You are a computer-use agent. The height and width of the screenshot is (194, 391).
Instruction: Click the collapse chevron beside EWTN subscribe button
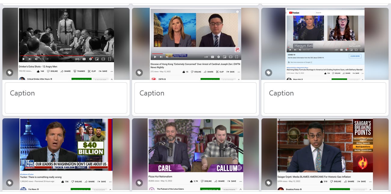point(239,80)
